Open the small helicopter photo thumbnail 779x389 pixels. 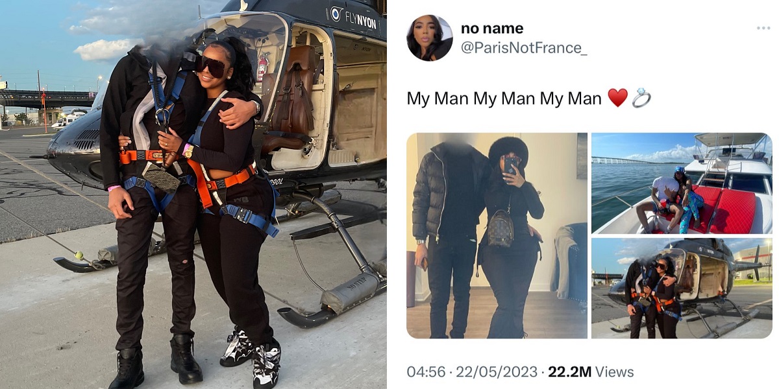coord(682,288)
